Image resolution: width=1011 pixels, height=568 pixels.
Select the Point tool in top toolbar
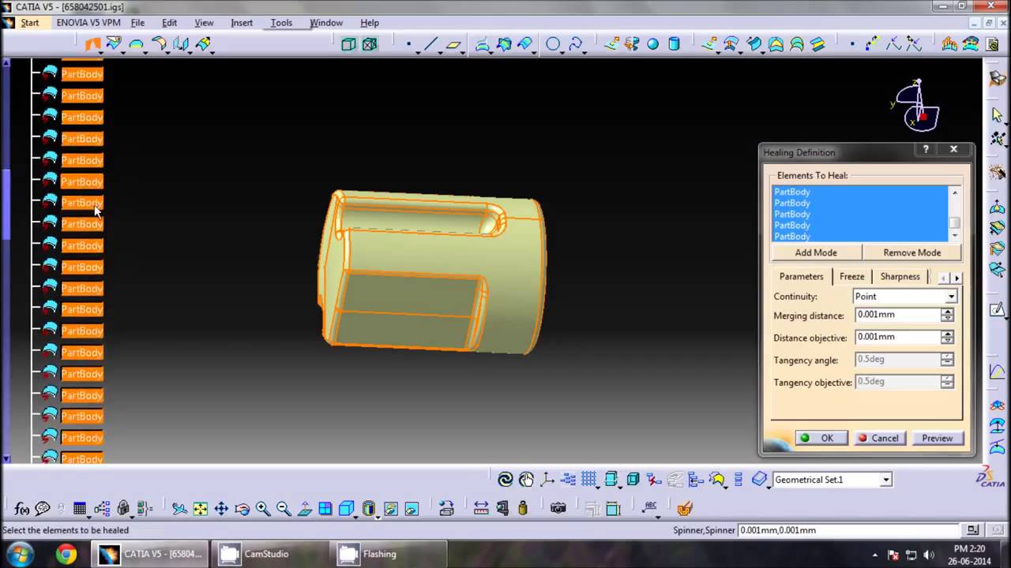tap(408, 44)
